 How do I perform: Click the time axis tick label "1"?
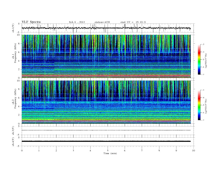tap(39, 150)
